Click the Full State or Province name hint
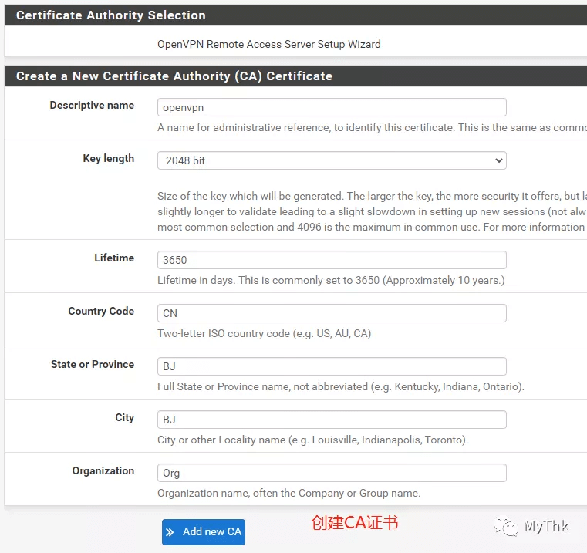This screenshot has width=587, height=553. (341, 386)
